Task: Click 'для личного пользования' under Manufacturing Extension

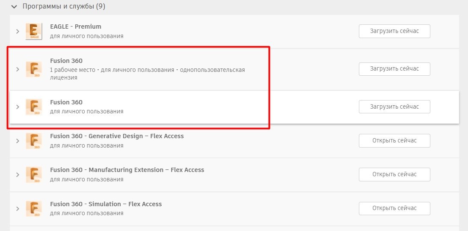Action: pyautogui.click(x=86, y=179)
